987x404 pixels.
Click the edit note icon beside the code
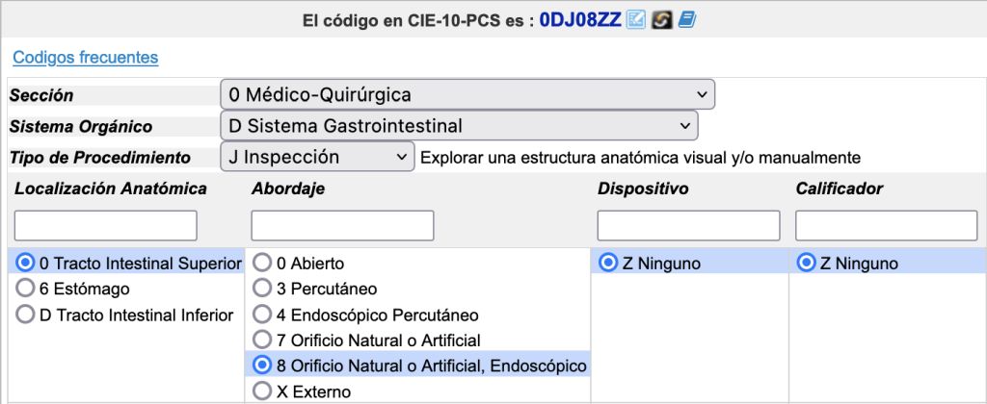click(x=636, y=20)
